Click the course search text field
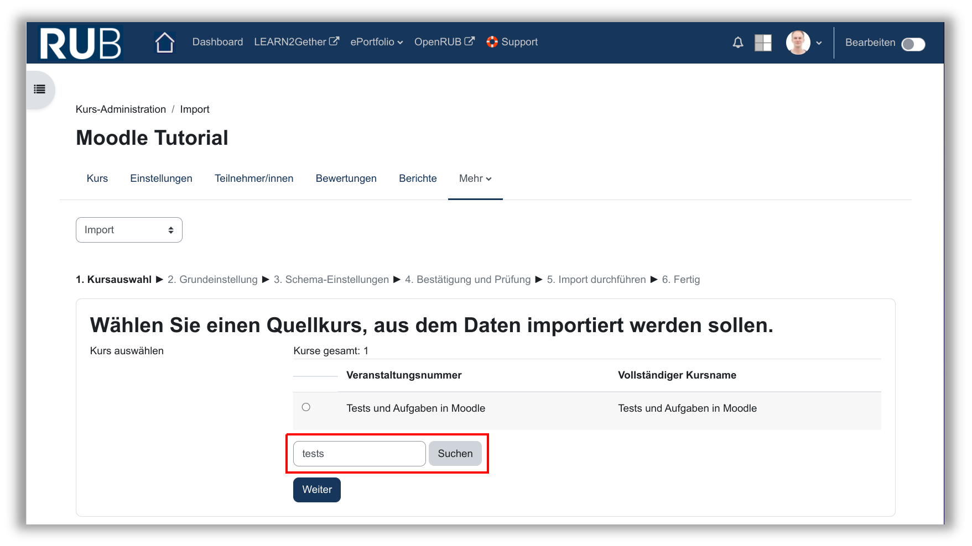The image size is (972, 546). [x=359, y=454]
